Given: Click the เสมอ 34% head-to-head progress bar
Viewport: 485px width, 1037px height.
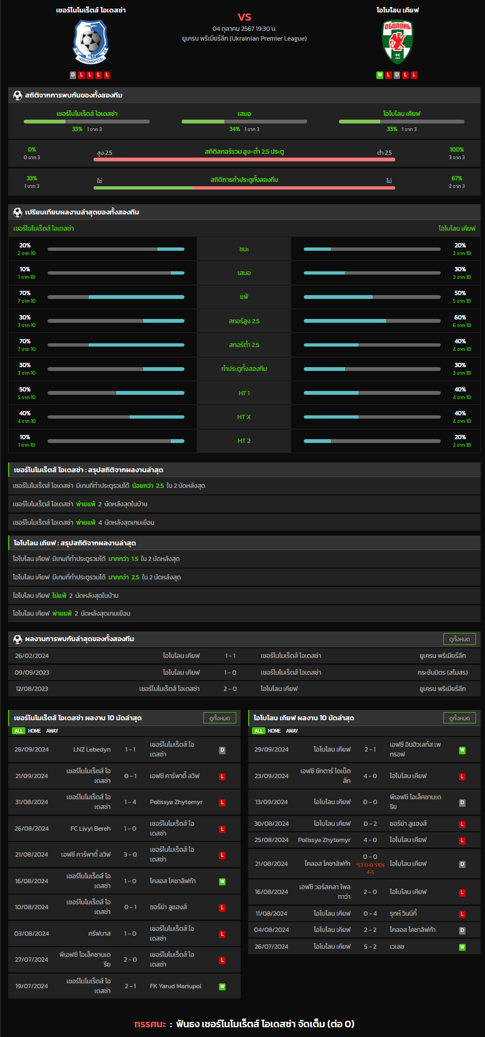Looking at the screenshot, I should tap(244, 122).
